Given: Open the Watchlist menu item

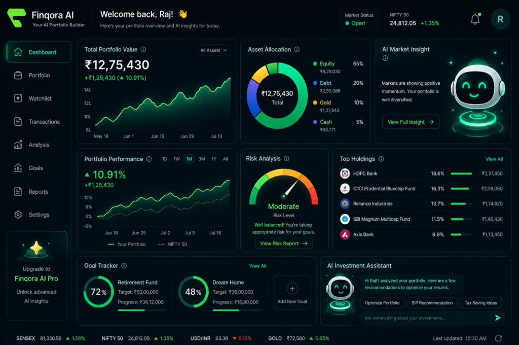Looking at the screenshot, I should (39, 98).
